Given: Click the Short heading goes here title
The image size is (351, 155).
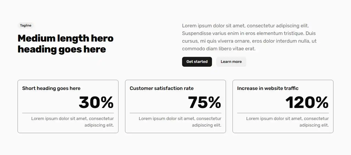Looking at the screenshot, I should [51, 88].
